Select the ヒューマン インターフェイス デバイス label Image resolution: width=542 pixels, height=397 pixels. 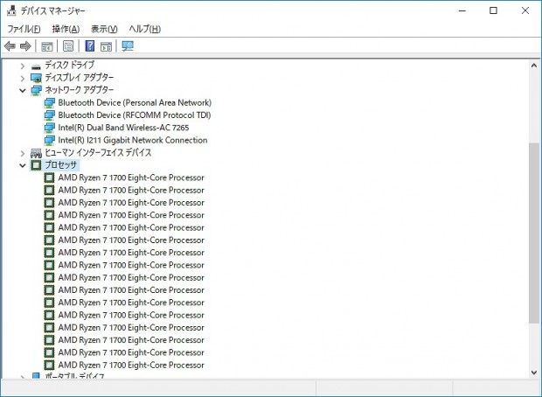[x=98, y=152]
